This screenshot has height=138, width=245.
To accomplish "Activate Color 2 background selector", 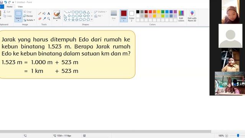I will coord(132,16).
